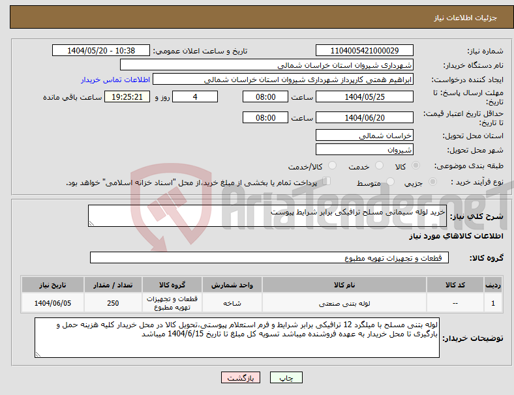Click the price validity time 08:00 field
The height and width of the screenshot is (395, 514).
tap(265, 117)
